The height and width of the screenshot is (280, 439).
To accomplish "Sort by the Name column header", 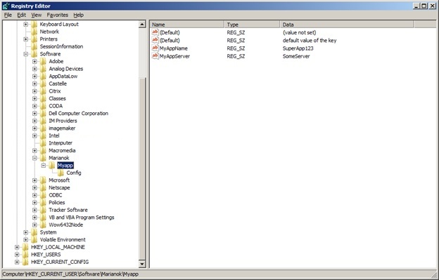I will [x=187, y=25].
